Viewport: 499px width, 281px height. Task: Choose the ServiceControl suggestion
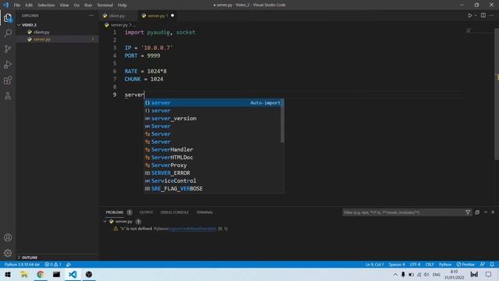tap(213, 181)
